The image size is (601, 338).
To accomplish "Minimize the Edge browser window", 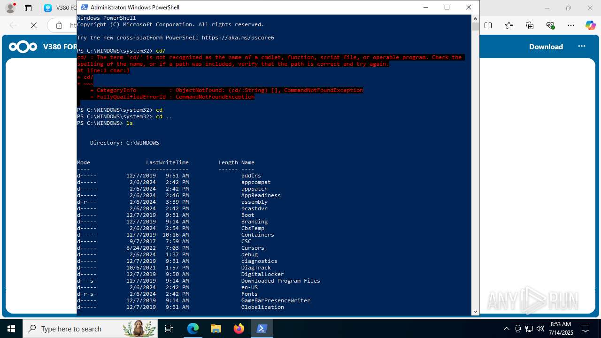I will click(547, 8).
